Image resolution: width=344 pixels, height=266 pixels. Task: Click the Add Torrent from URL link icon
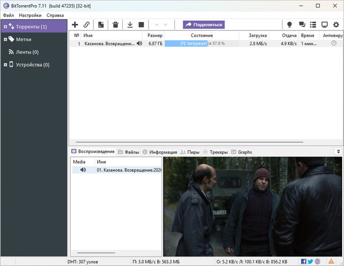86,25
